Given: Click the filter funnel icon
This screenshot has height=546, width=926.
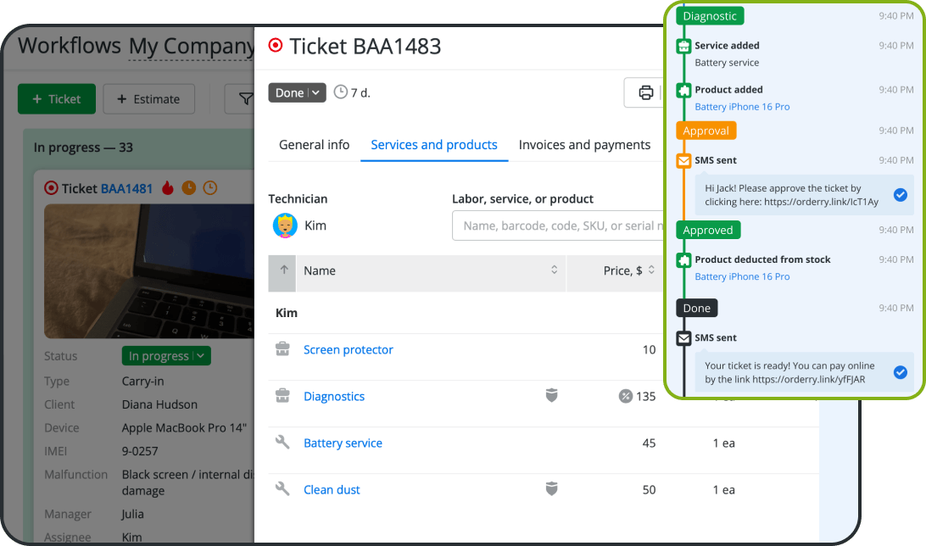Looking at the screenshot, I should coord(244,99).
